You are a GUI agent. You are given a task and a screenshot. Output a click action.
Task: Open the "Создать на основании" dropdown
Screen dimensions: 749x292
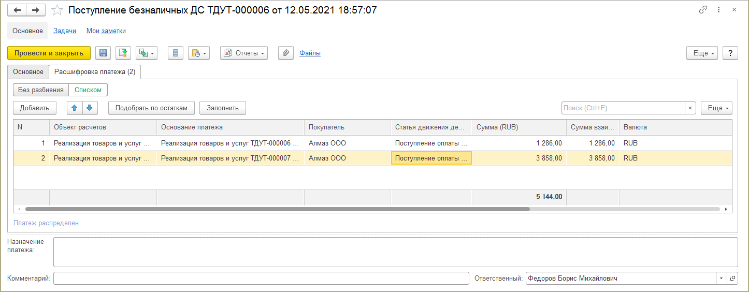tap(146, 53)
